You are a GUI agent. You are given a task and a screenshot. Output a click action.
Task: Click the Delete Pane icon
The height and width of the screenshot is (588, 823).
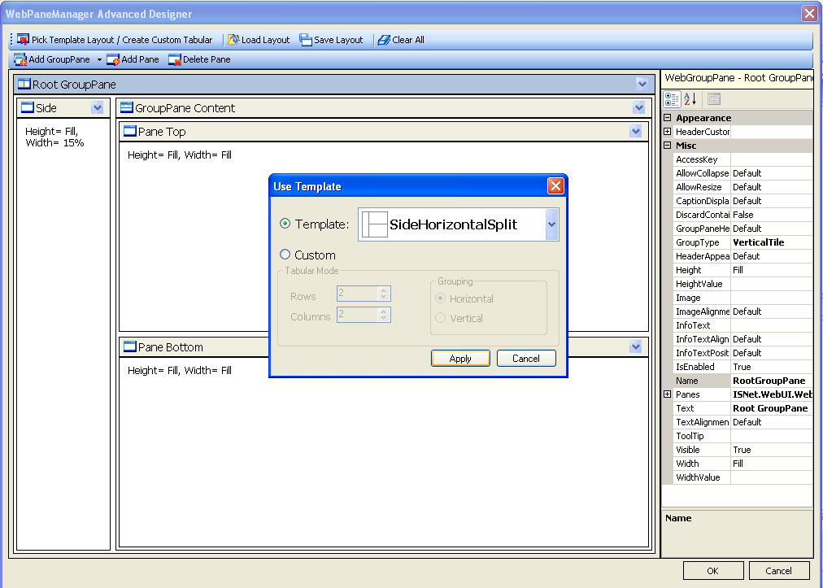[x=174, y=59]
